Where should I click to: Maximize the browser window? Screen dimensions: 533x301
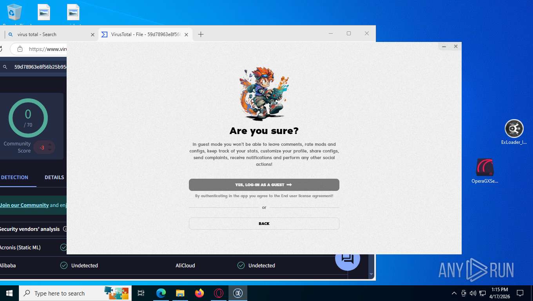(349, 33)
